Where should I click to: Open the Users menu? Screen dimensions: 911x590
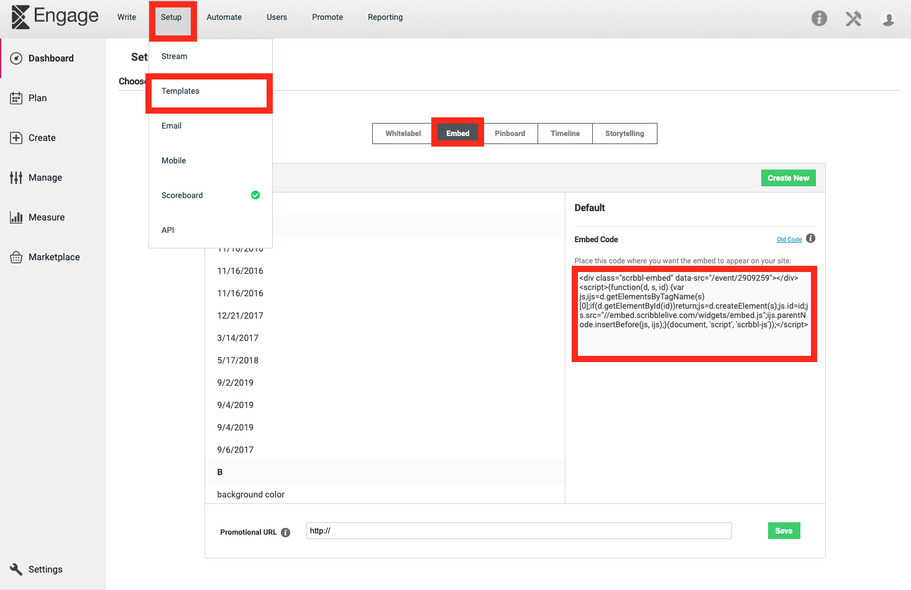277,17
